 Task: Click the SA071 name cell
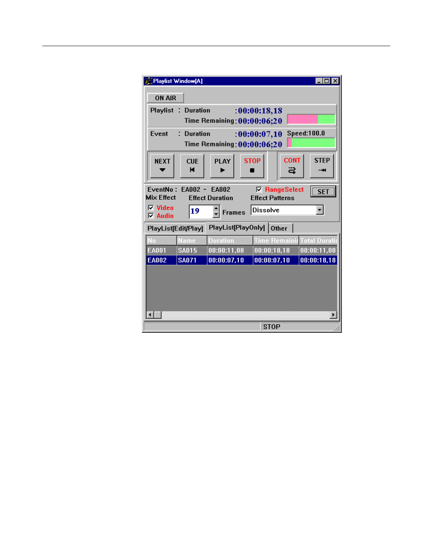(192, 260)
